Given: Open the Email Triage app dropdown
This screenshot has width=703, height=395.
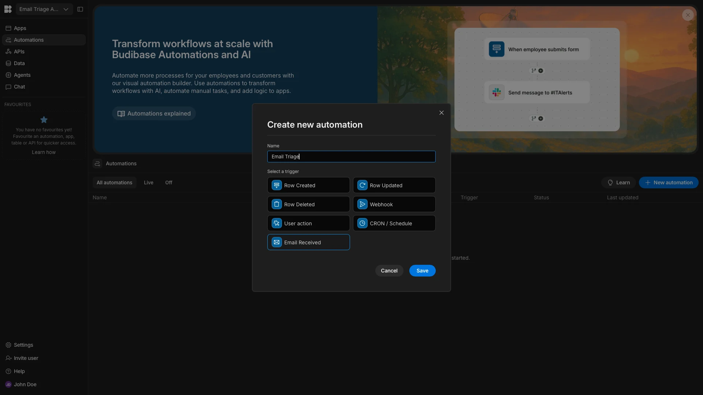Looking at the screenshot, I should tap(44, 9).
